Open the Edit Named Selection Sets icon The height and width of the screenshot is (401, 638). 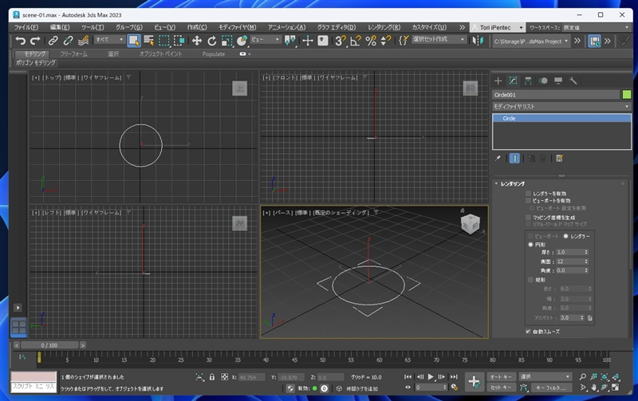pos(404,41)
